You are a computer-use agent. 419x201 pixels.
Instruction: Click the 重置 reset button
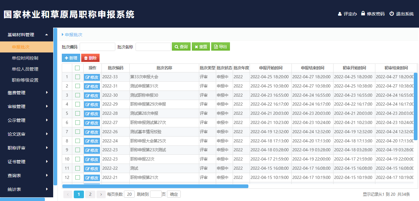(x=201, y=47)
